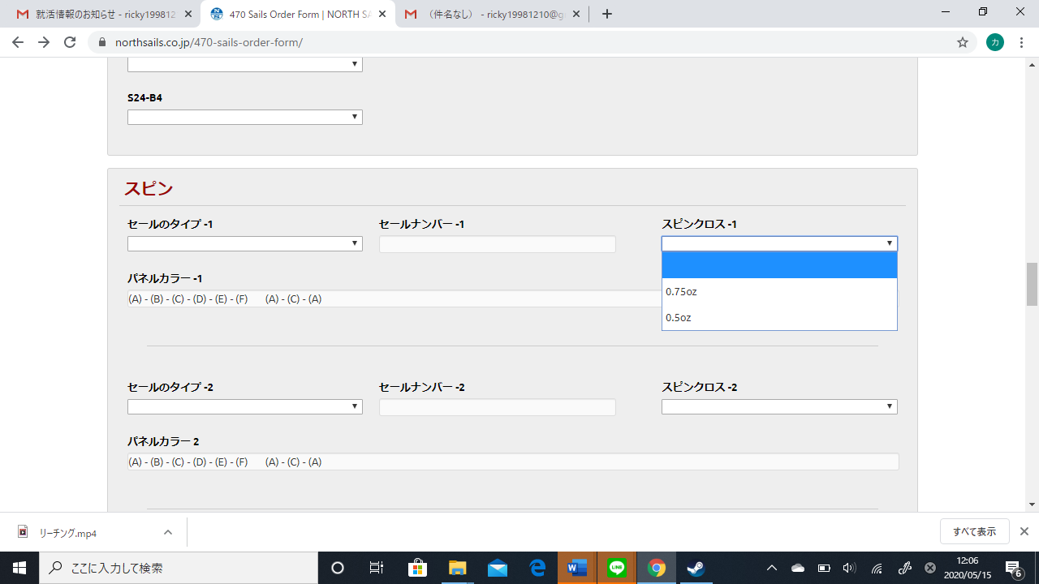Bookmark this page with the star icon
This screenshot has height=584, width=1039.
coord(963,42)
